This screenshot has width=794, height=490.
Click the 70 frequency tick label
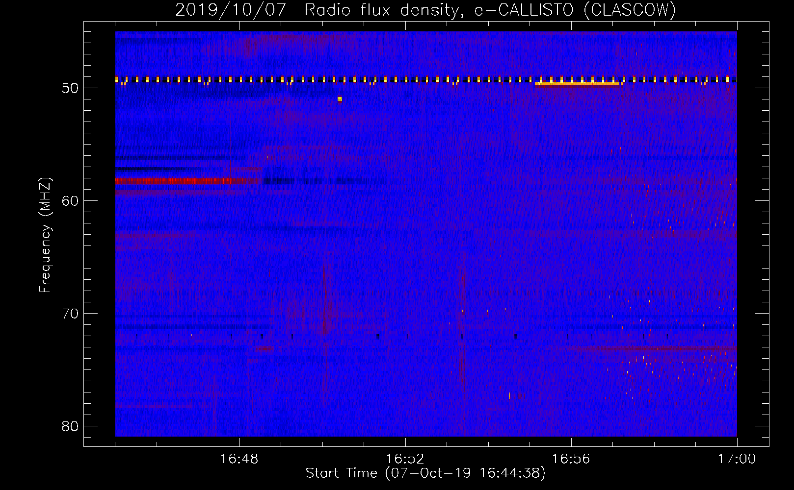[70, 314]
